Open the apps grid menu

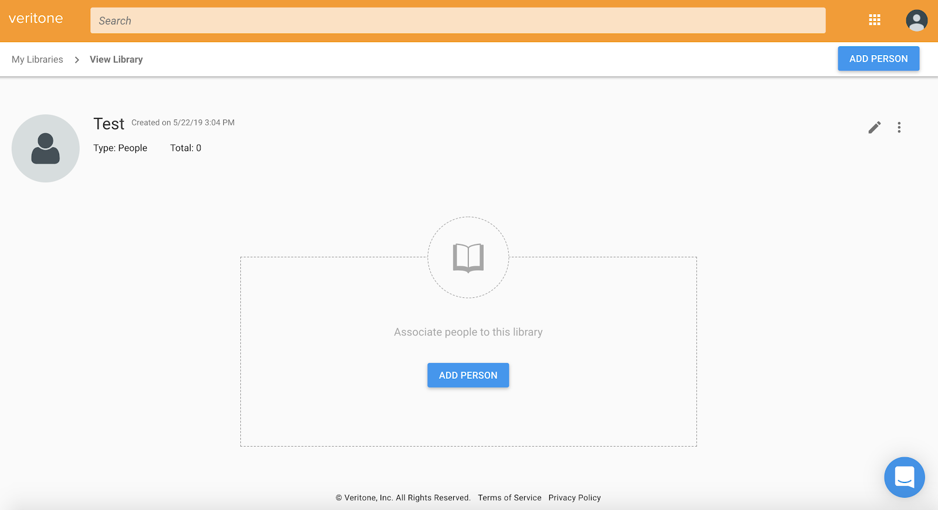pos(875,21)
